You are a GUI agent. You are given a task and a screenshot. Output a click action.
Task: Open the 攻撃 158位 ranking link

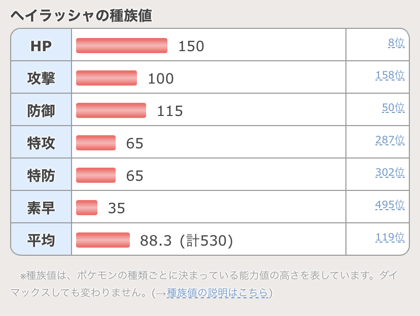[390, 75]
